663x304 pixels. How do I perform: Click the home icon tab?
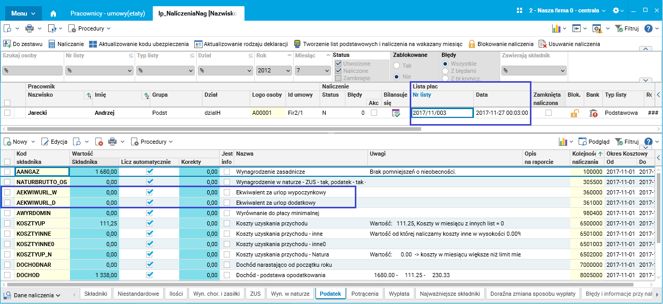pos(54,13)
